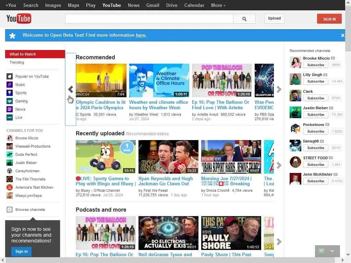The image size is (351, 263).
Task: Subscribe to Pocketnow channel
Action: pos(316,131)
